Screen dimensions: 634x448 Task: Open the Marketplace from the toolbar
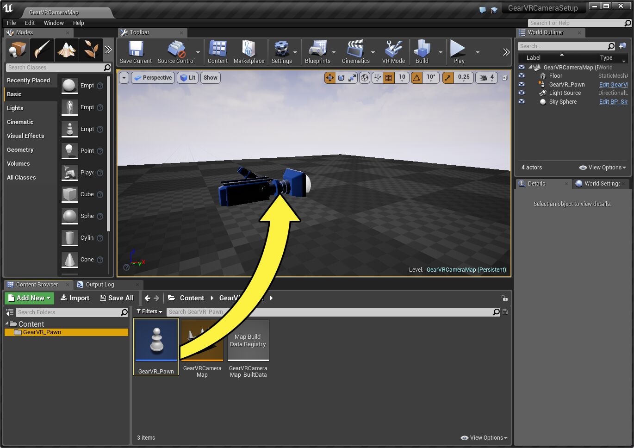pos(249,52)
